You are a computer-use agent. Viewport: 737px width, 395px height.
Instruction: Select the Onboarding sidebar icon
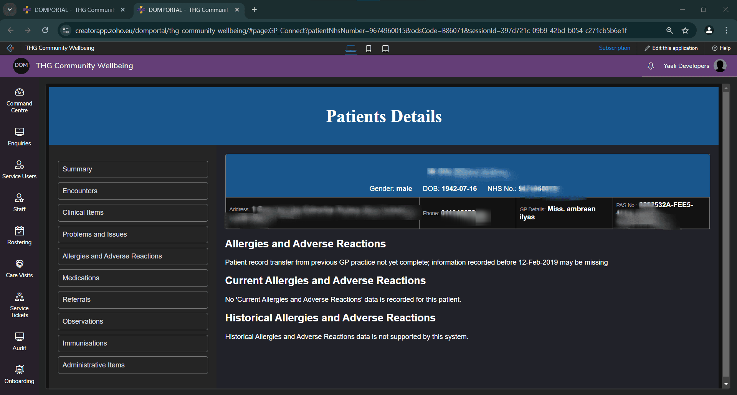pyautogui.click(x=19, y=374)
